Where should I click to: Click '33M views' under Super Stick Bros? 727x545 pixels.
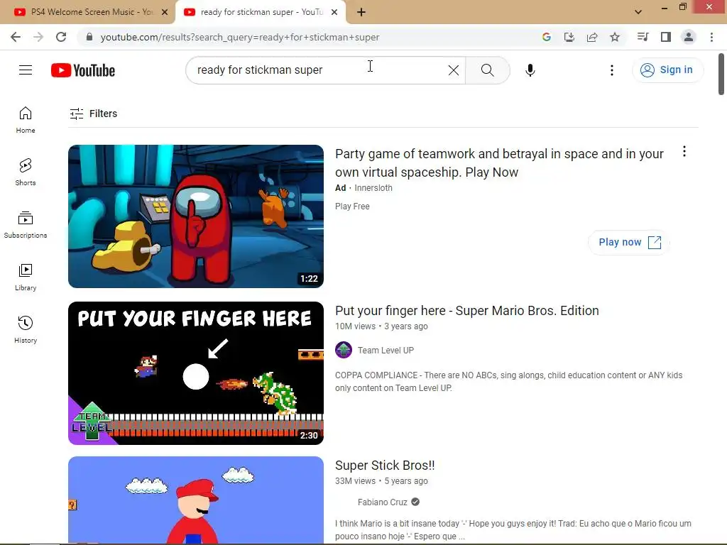tap(355, 481)
